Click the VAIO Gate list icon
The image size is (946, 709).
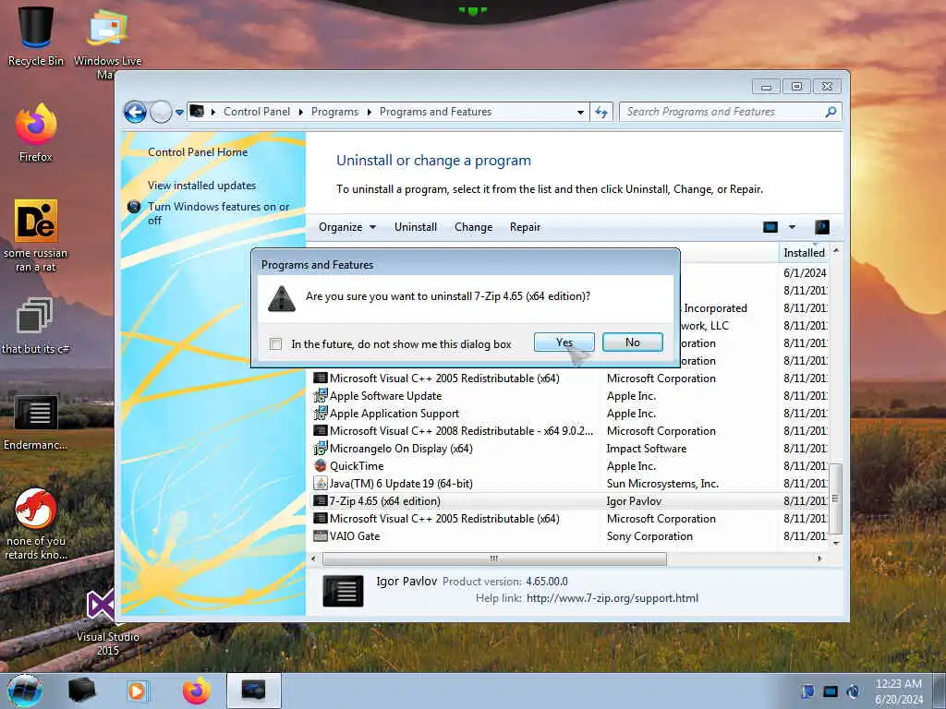click(321, 536)
